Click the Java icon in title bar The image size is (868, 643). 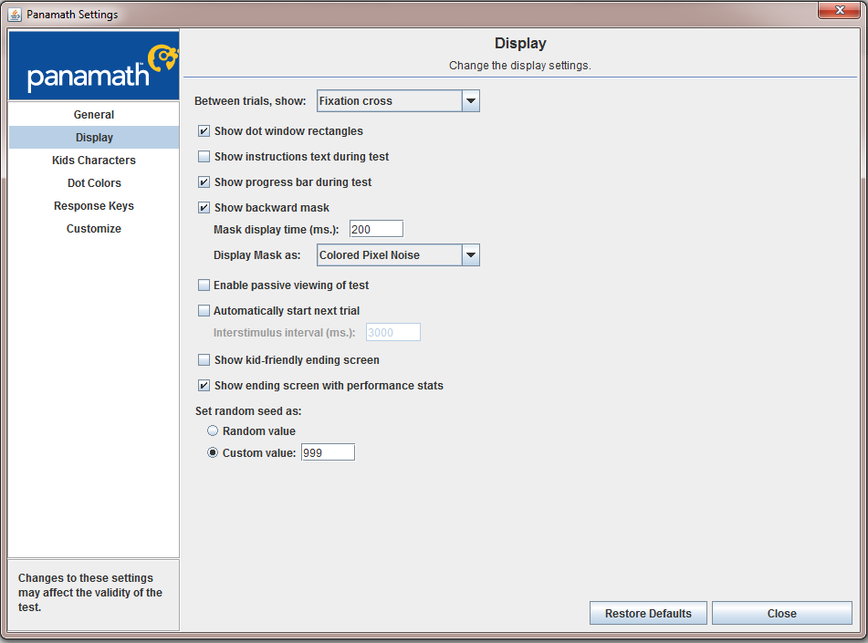pos(15,15)
